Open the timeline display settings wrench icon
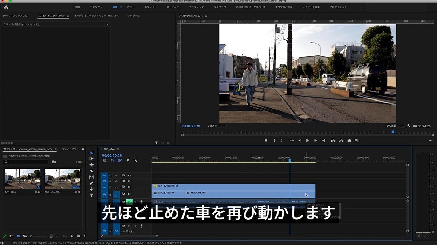The image size is (437, 245). tap(135, 160)
